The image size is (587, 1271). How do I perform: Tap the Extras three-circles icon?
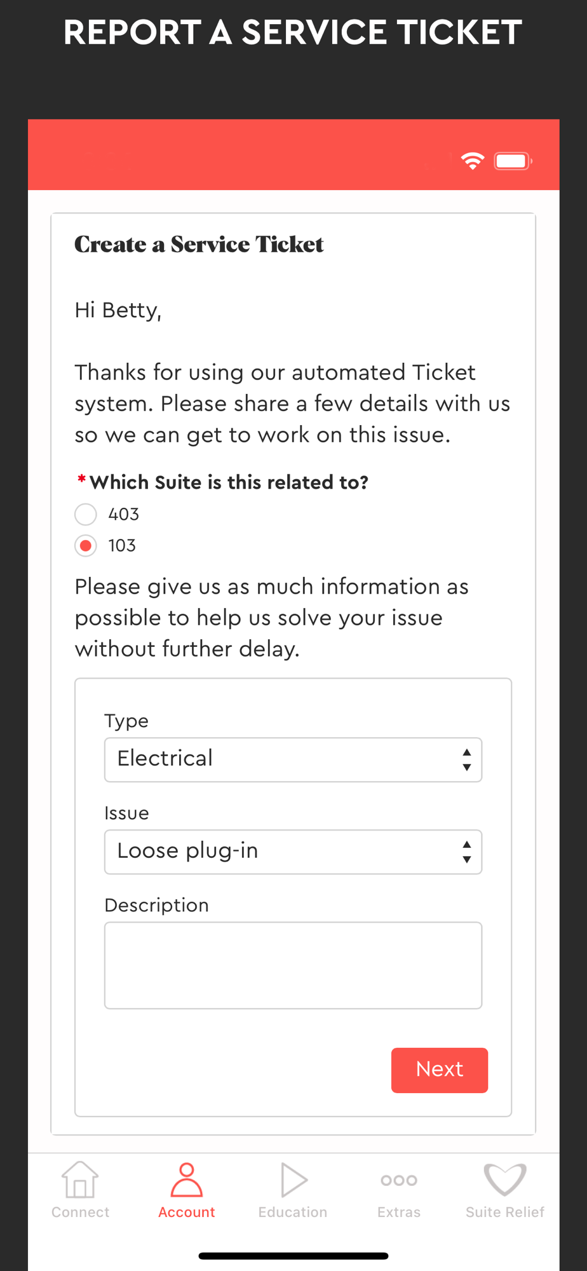point(399,1180)
